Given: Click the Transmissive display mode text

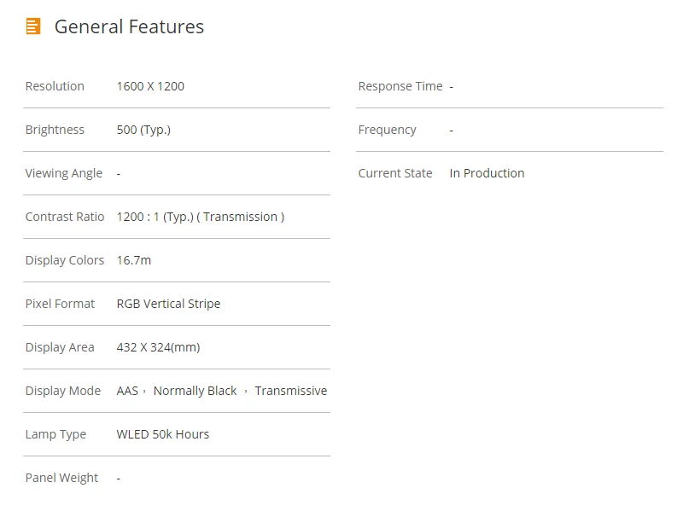Looking at the screenshot, I should 290,391.
